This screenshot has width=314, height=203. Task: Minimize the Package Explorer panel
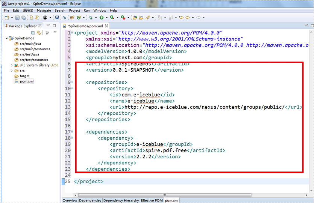click(x=48, y=26)
